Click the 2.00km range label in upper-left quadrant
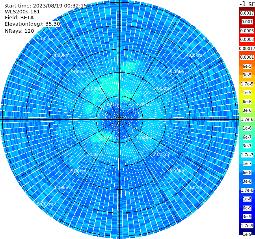The image size is (255, 239). coord(95,88)
